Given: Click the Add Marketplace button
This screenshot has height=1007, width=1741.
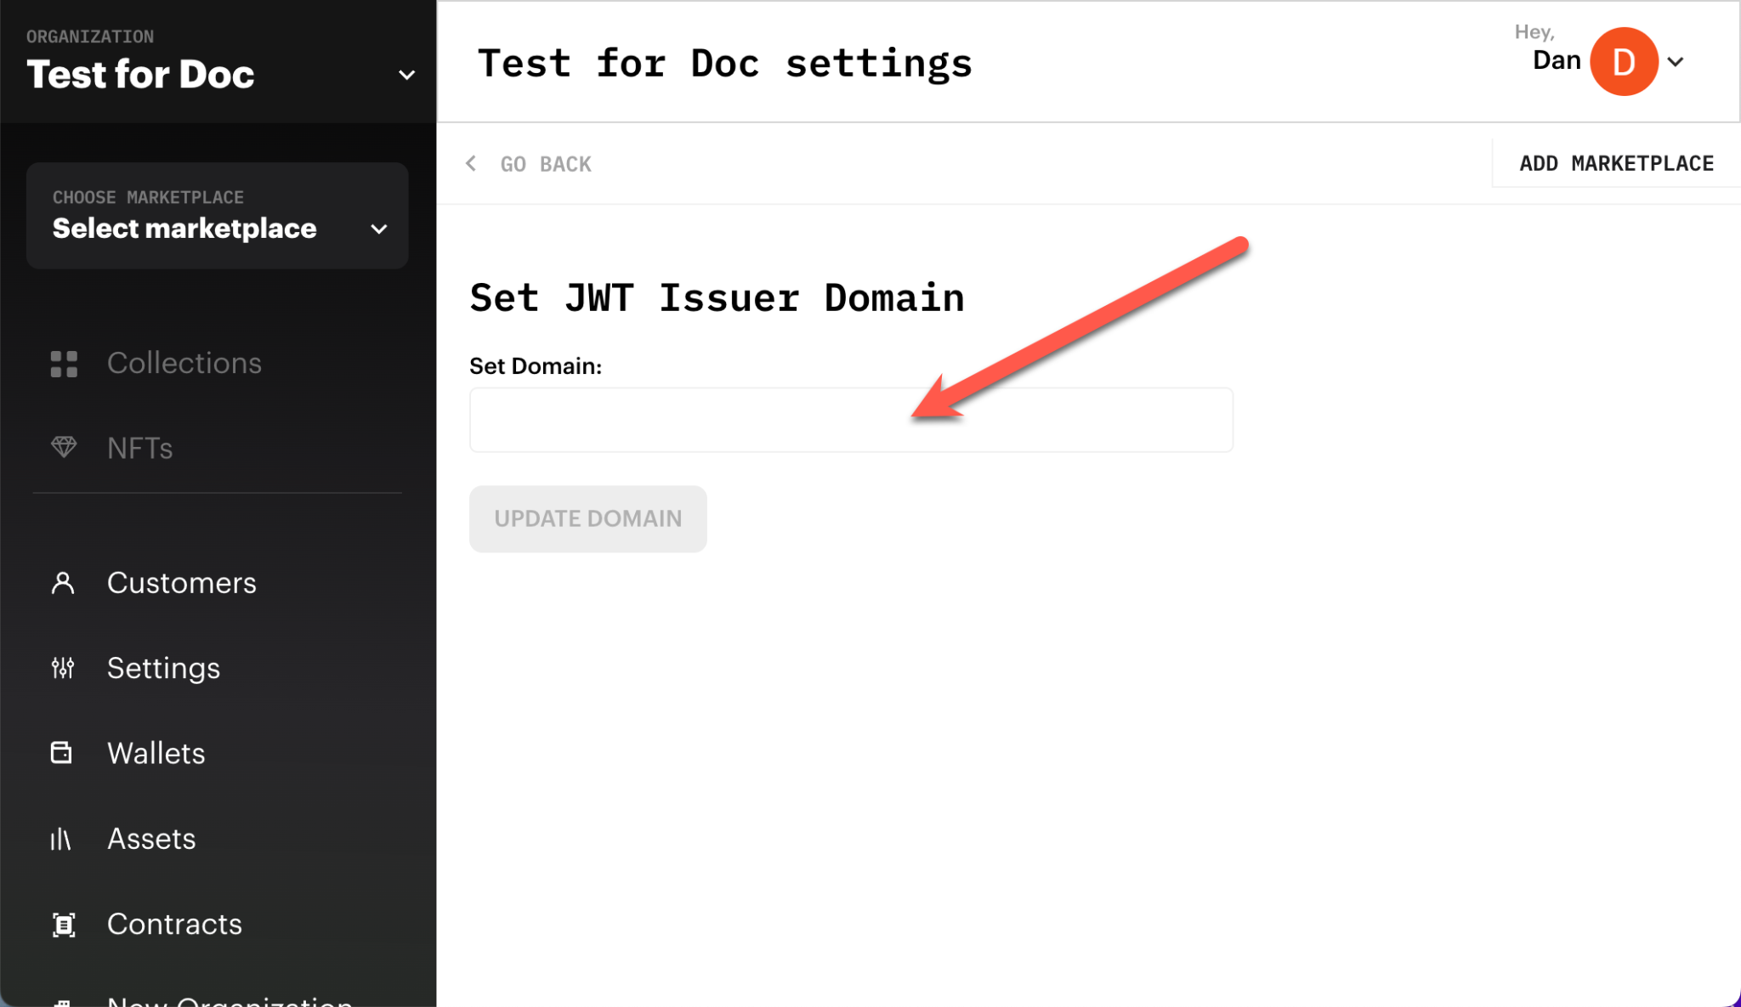Looking at the screenshot, I should click(x=1616, y=163).
